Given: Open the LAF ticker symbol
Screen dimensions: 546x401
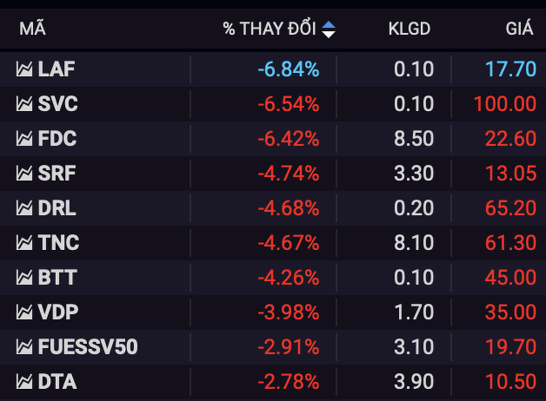Looking at the screenshot, I should pyautogui.click(x=57, y=69).
